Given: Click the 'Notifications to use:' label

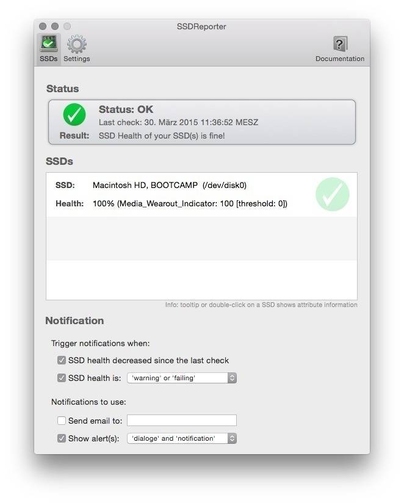Looking at the screenshot, I should click(88, 402).
